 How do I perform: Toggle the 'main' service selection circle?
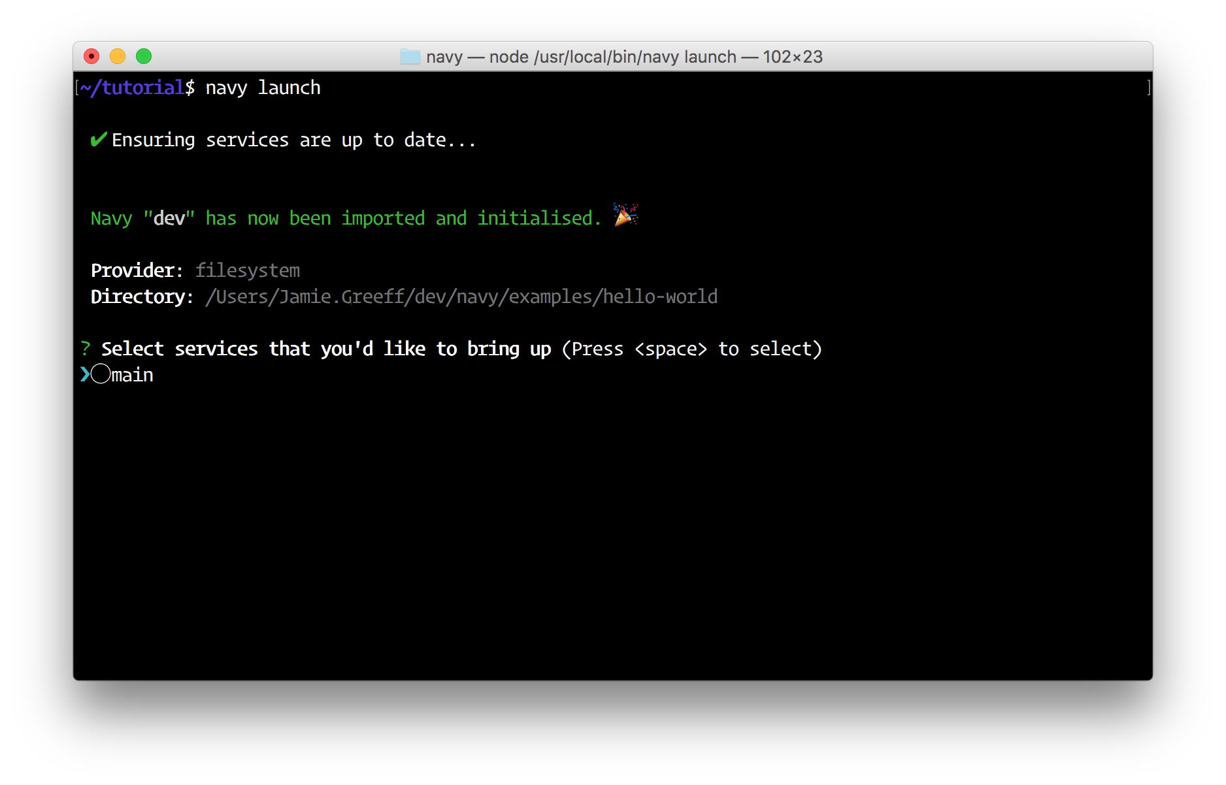click(x=101, y=374)
